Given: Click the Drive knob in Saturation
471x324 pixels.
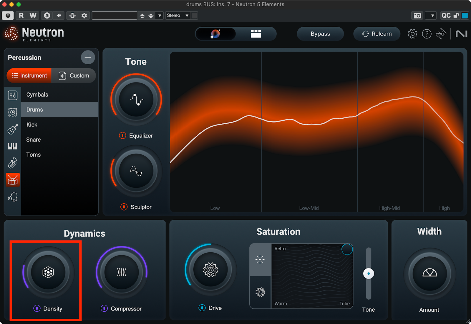Looking at the screenshot, I should [210, 270].
